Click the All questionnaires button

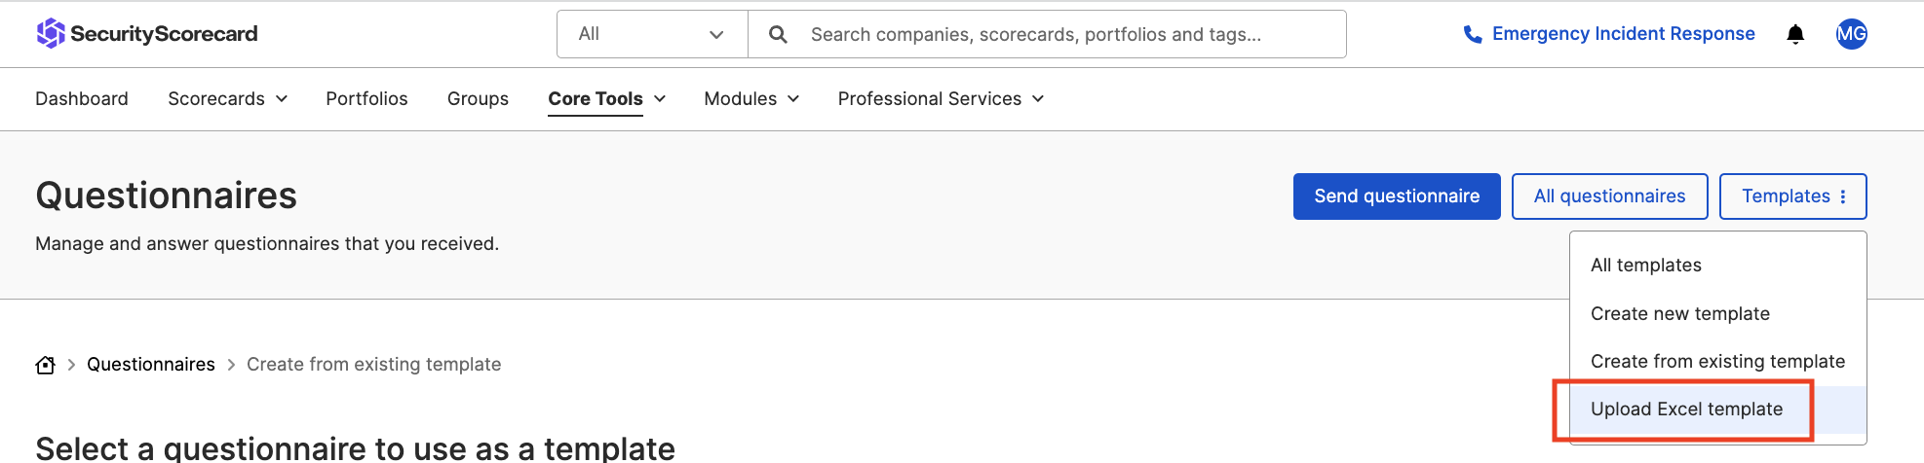pos(1609,196)
